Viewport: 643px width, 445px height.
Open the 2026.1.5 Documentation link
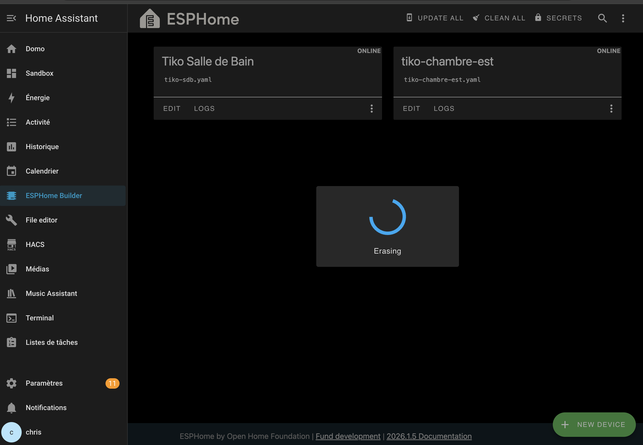[x=429, y=436]
